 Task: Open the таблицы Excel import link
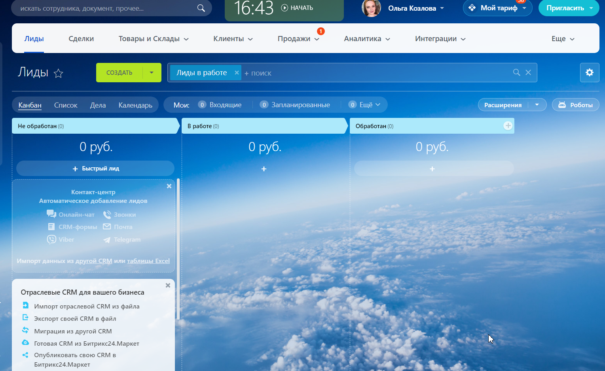click(x=148, y=261)
